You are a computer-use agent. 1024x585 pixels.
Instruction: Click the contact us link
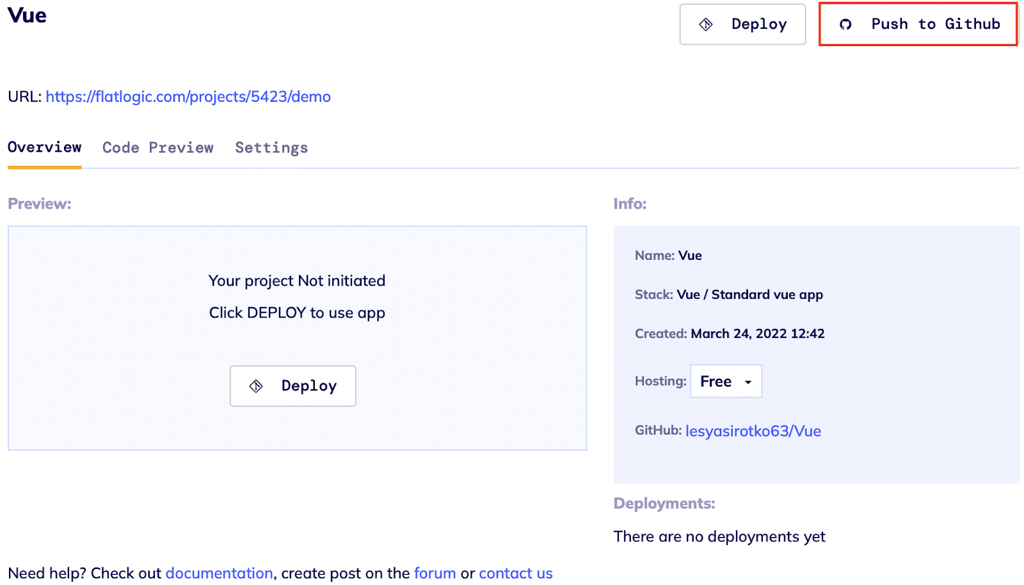tap(516, 573)
